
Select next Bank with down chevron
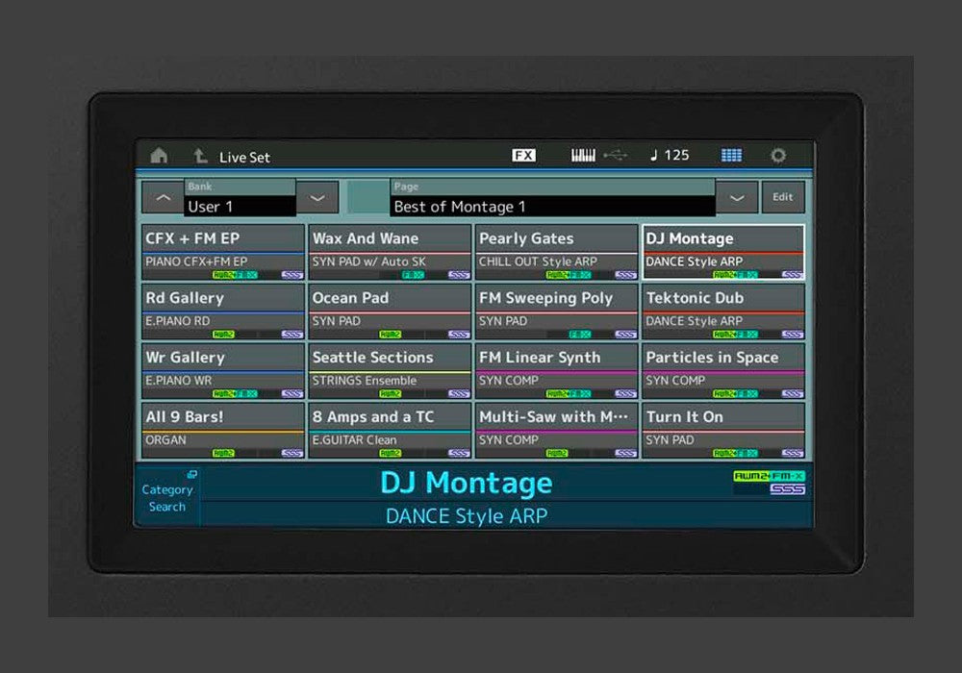pyautogui.click(x=317, y=197)
